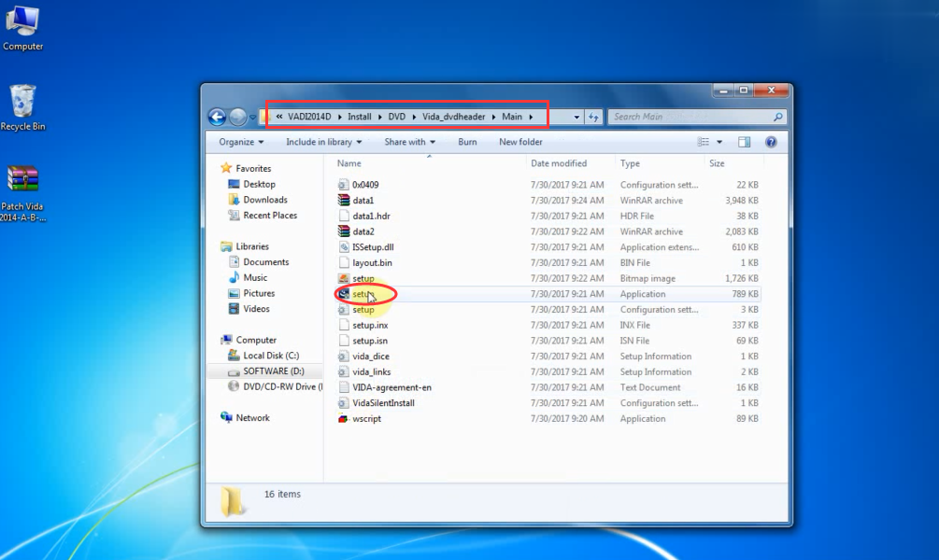The width and height of the screenshot is (939, 560).
Task: Open Downloads under Favorites
Action: point(265,200)
